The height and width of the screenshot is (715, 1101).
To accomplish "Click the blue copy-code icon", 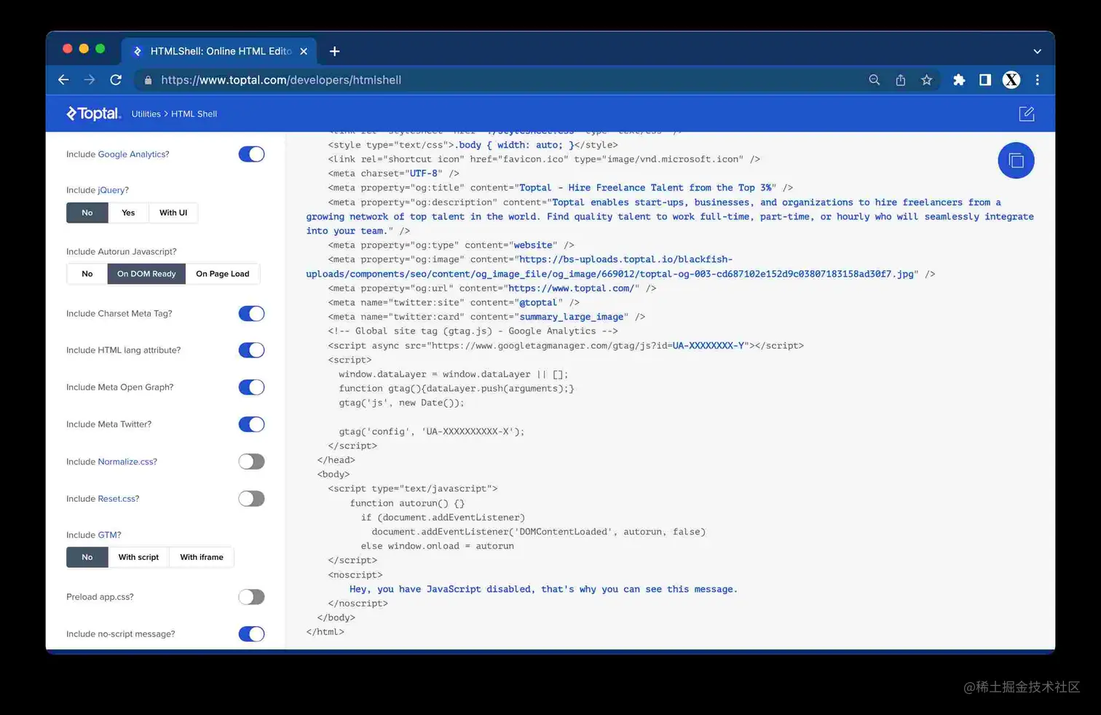I will [1016, 160].
